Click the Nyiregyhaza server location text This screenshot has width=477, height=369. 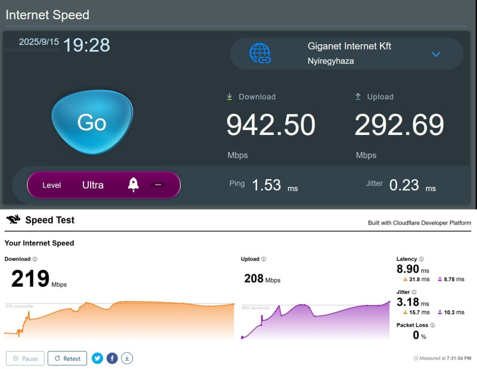[x=331, y=61]
